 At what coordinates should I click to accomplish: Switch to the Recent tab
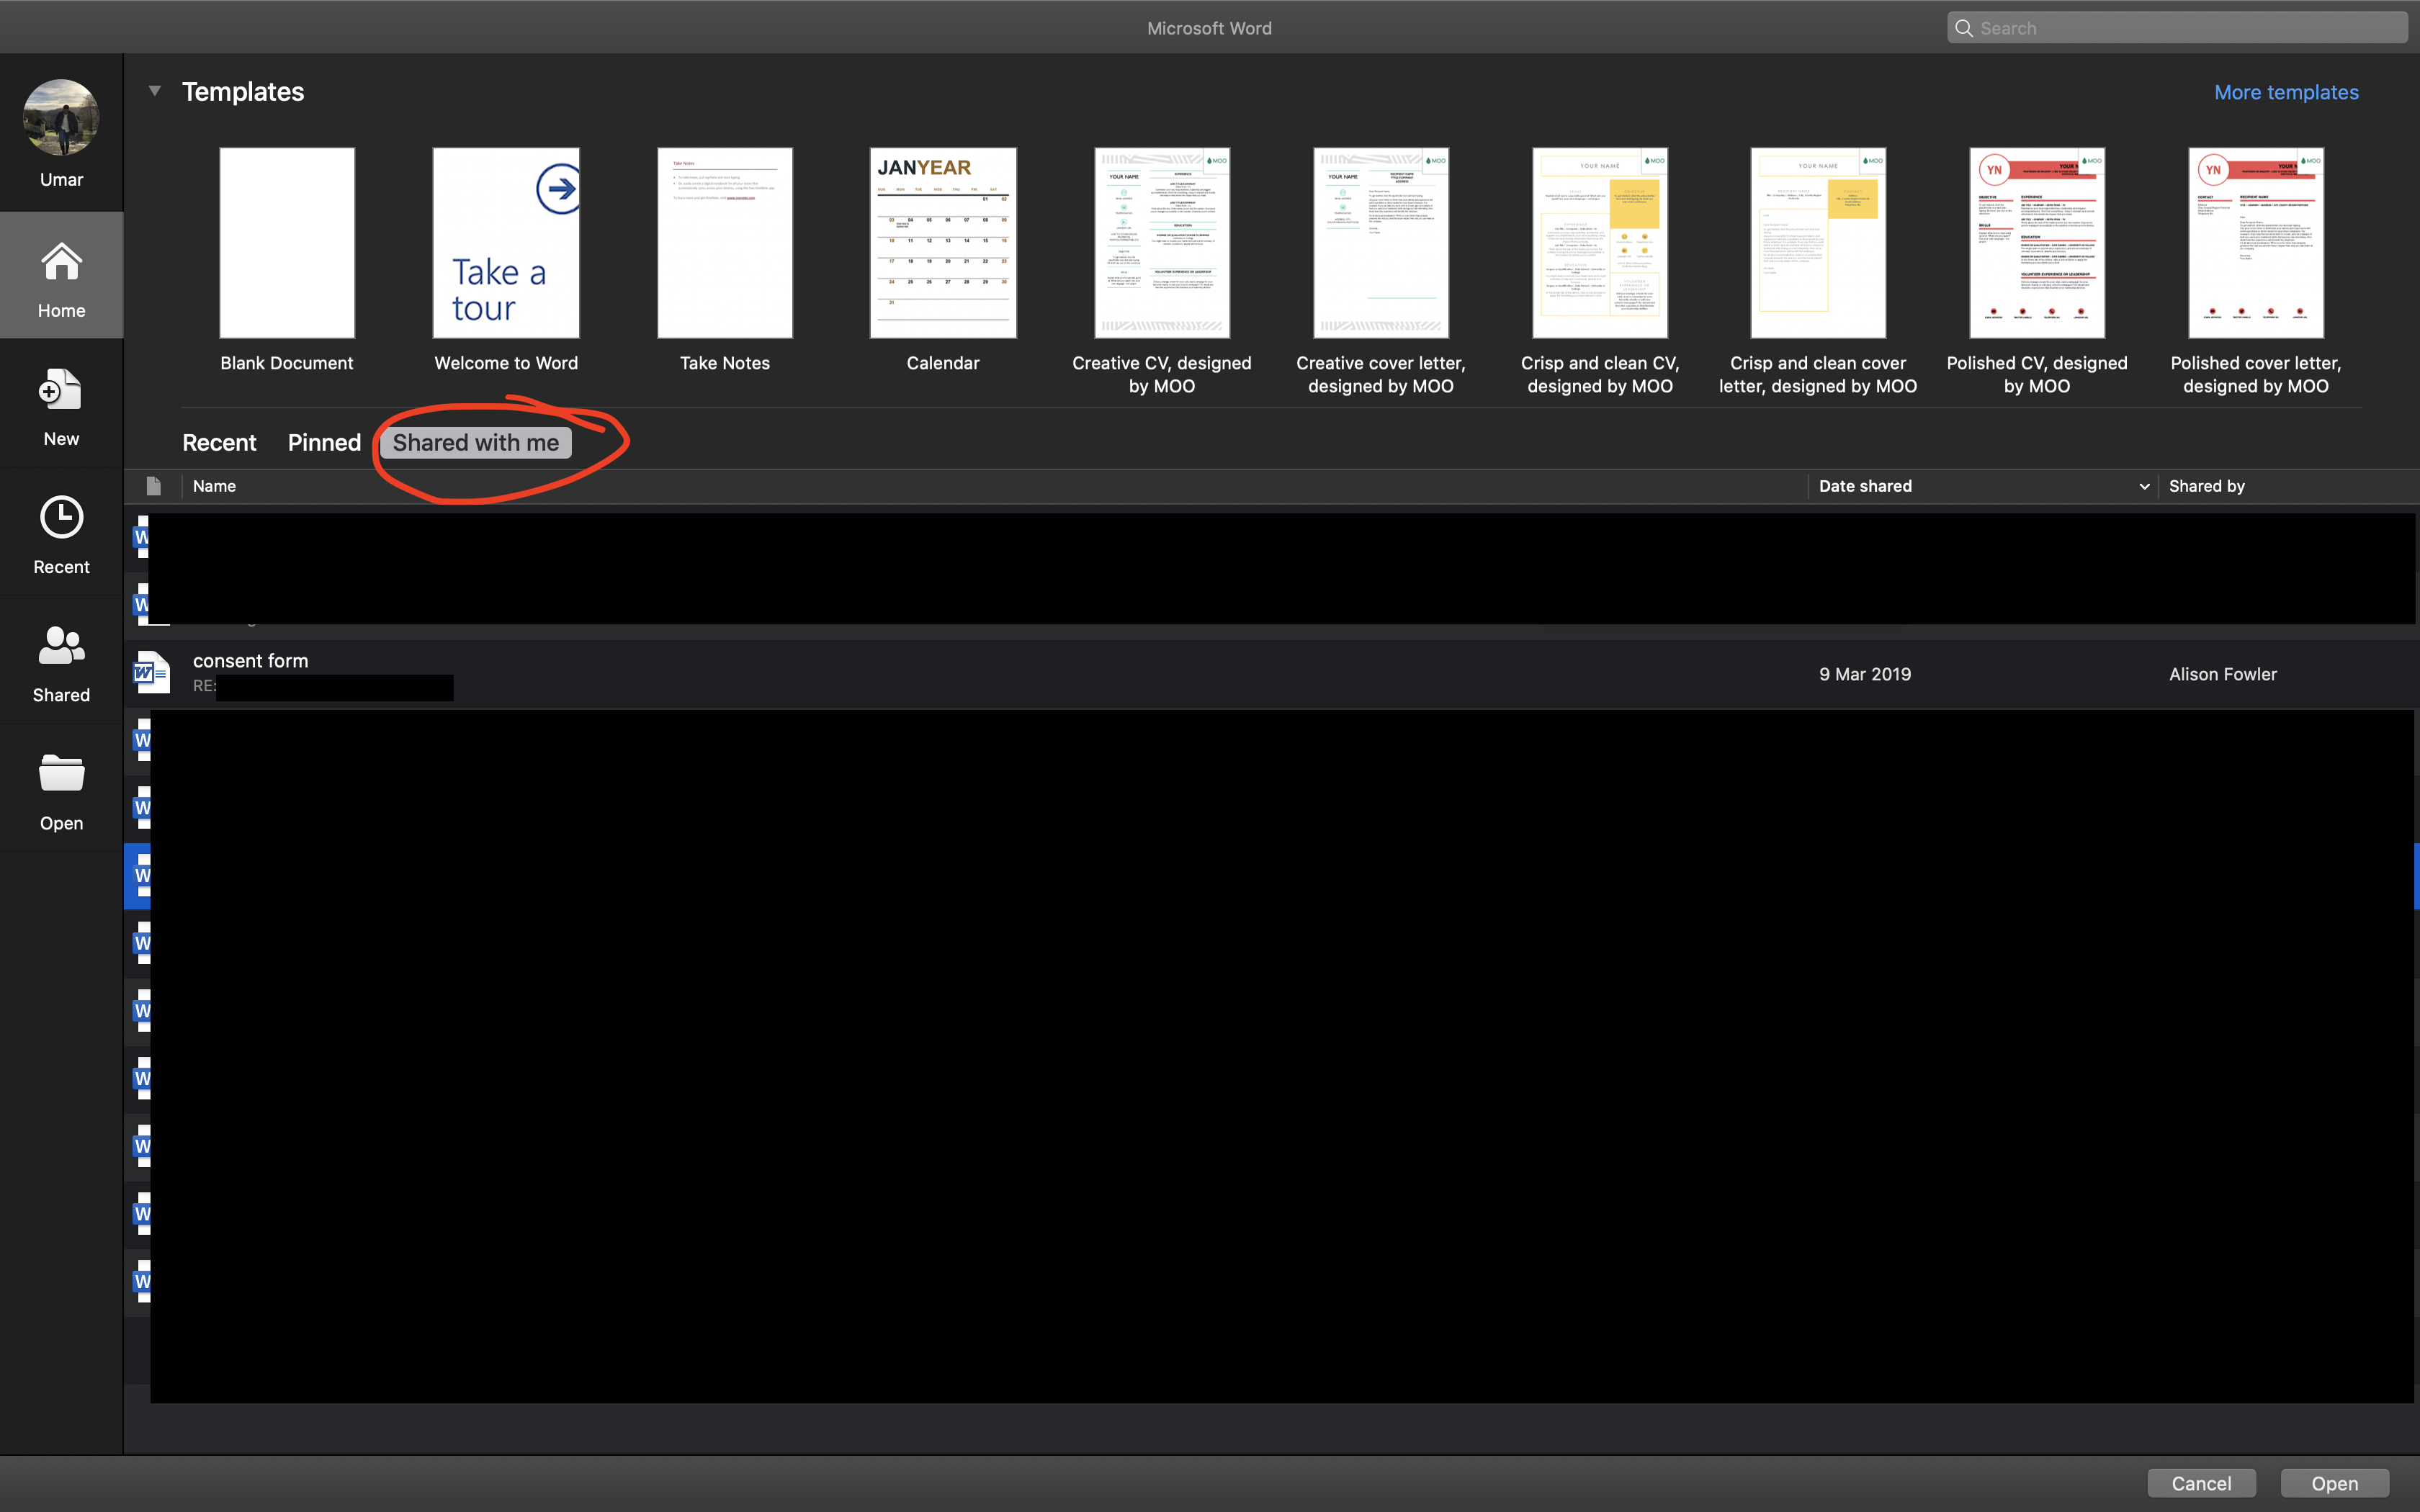219,443
